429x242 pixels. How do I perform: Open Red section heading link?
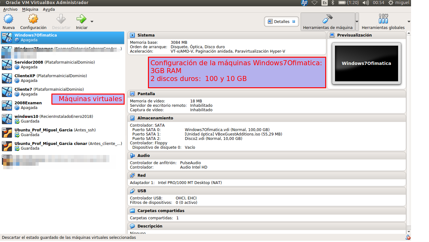coord(142,176)
